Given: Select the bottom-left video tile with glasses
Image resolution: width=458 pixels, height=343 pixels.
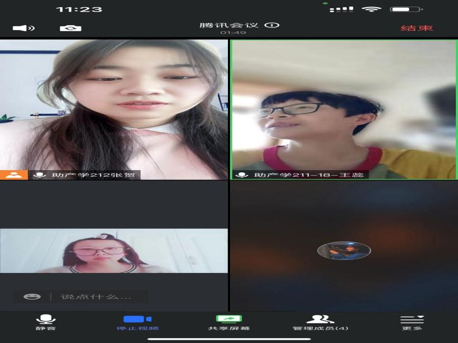Looking at the screenshot, I should (114, 251).
